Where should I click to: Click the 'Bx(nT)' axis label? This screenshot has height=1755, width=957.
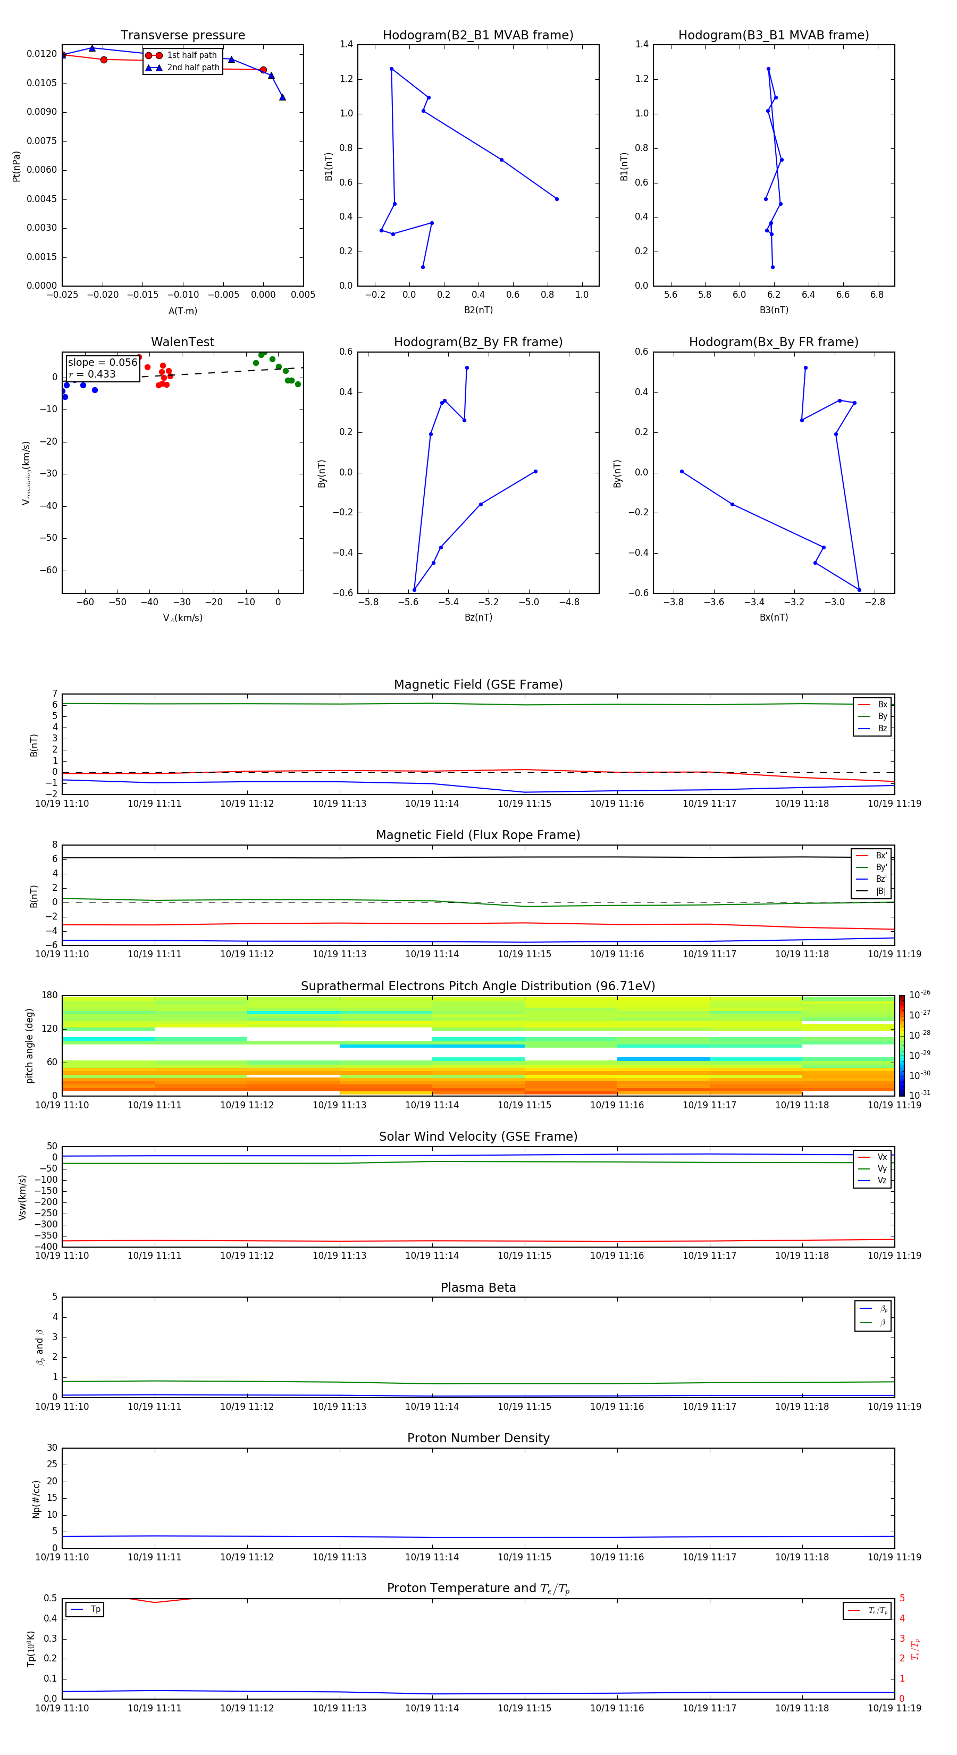click(x=774, y=617)
